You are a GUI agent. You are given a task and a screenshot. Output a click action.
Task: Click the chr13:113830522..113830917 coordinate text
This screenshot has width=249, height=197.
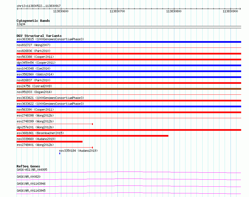point(39,6)
